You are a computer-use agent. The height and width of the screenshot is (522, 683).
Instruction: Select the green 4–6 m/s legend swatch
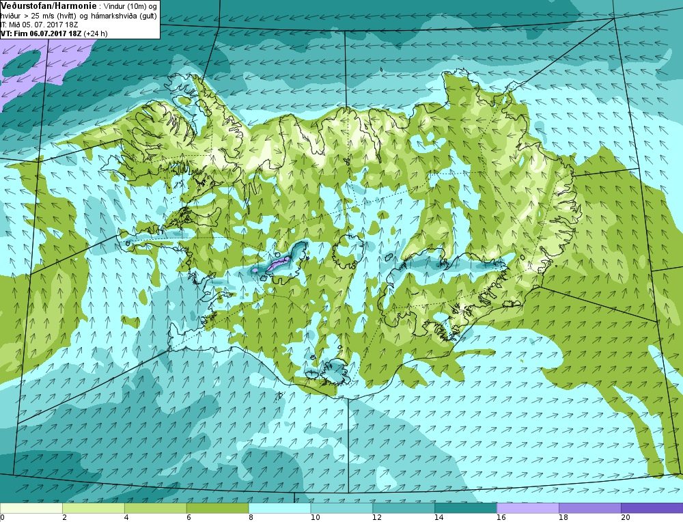pos(156,508)
